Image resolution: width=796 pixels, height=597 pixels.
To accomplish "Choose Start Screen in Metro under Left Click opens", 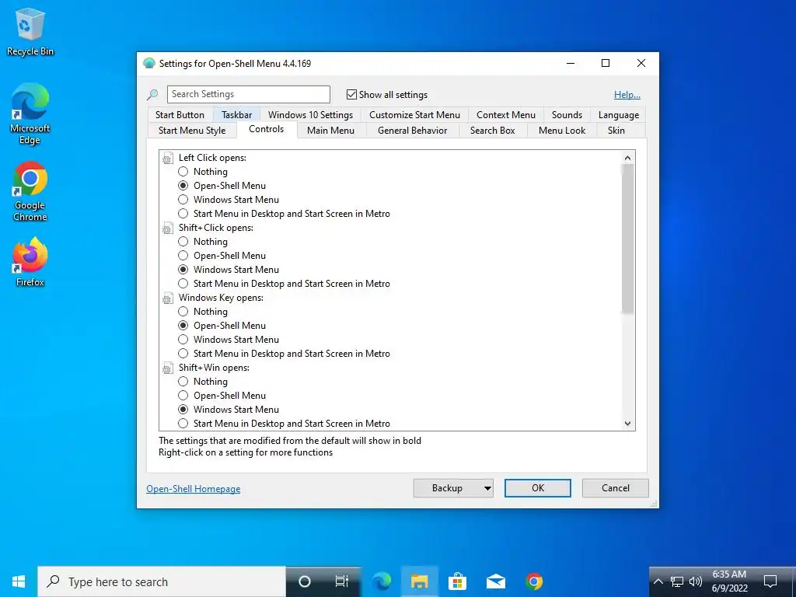I will tap(183, 214).
